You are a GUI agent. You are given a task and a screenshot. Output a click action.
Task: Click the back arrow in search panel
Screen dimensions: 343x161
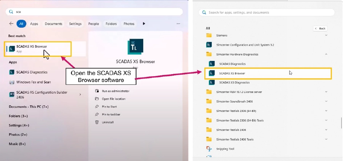point(11,24)
